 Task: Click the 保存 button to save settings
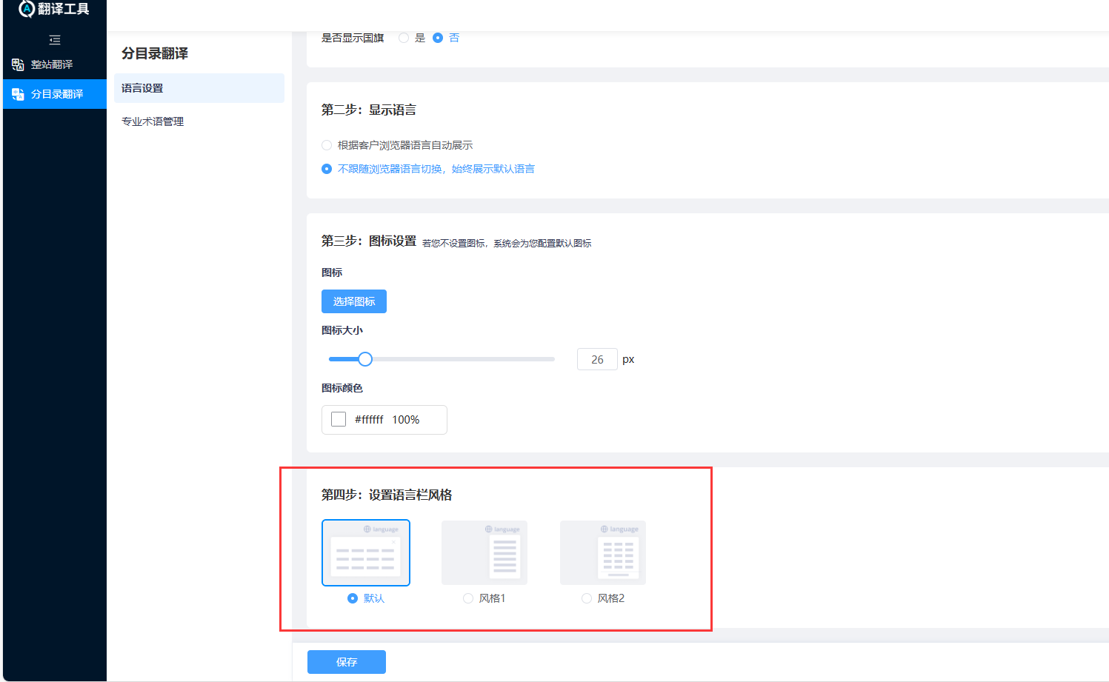click(346, 662)
